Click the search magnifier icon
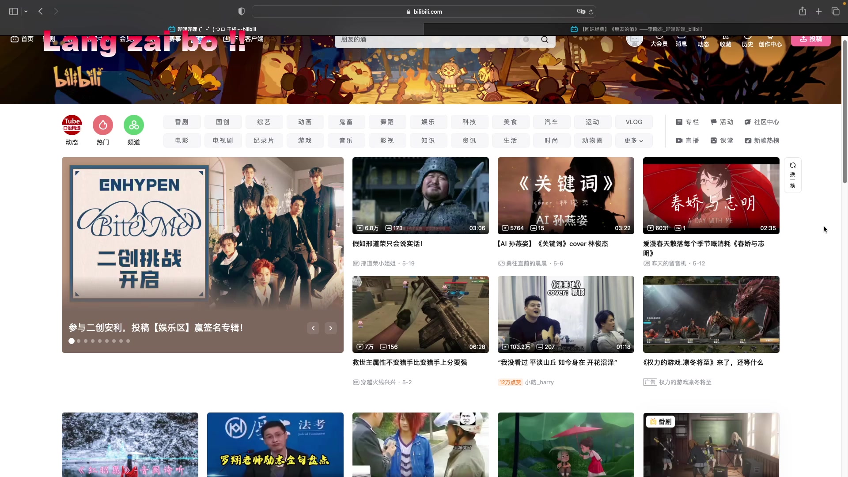Image resolution: width=848 pixels, height=477 pixels. pyautogui.click(x=545, y=40)
